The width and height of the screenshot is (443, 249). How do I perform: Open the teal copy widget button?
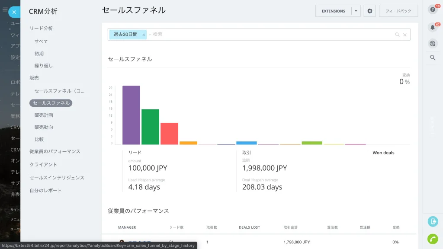pyautogui.click(x=433, y=221)
